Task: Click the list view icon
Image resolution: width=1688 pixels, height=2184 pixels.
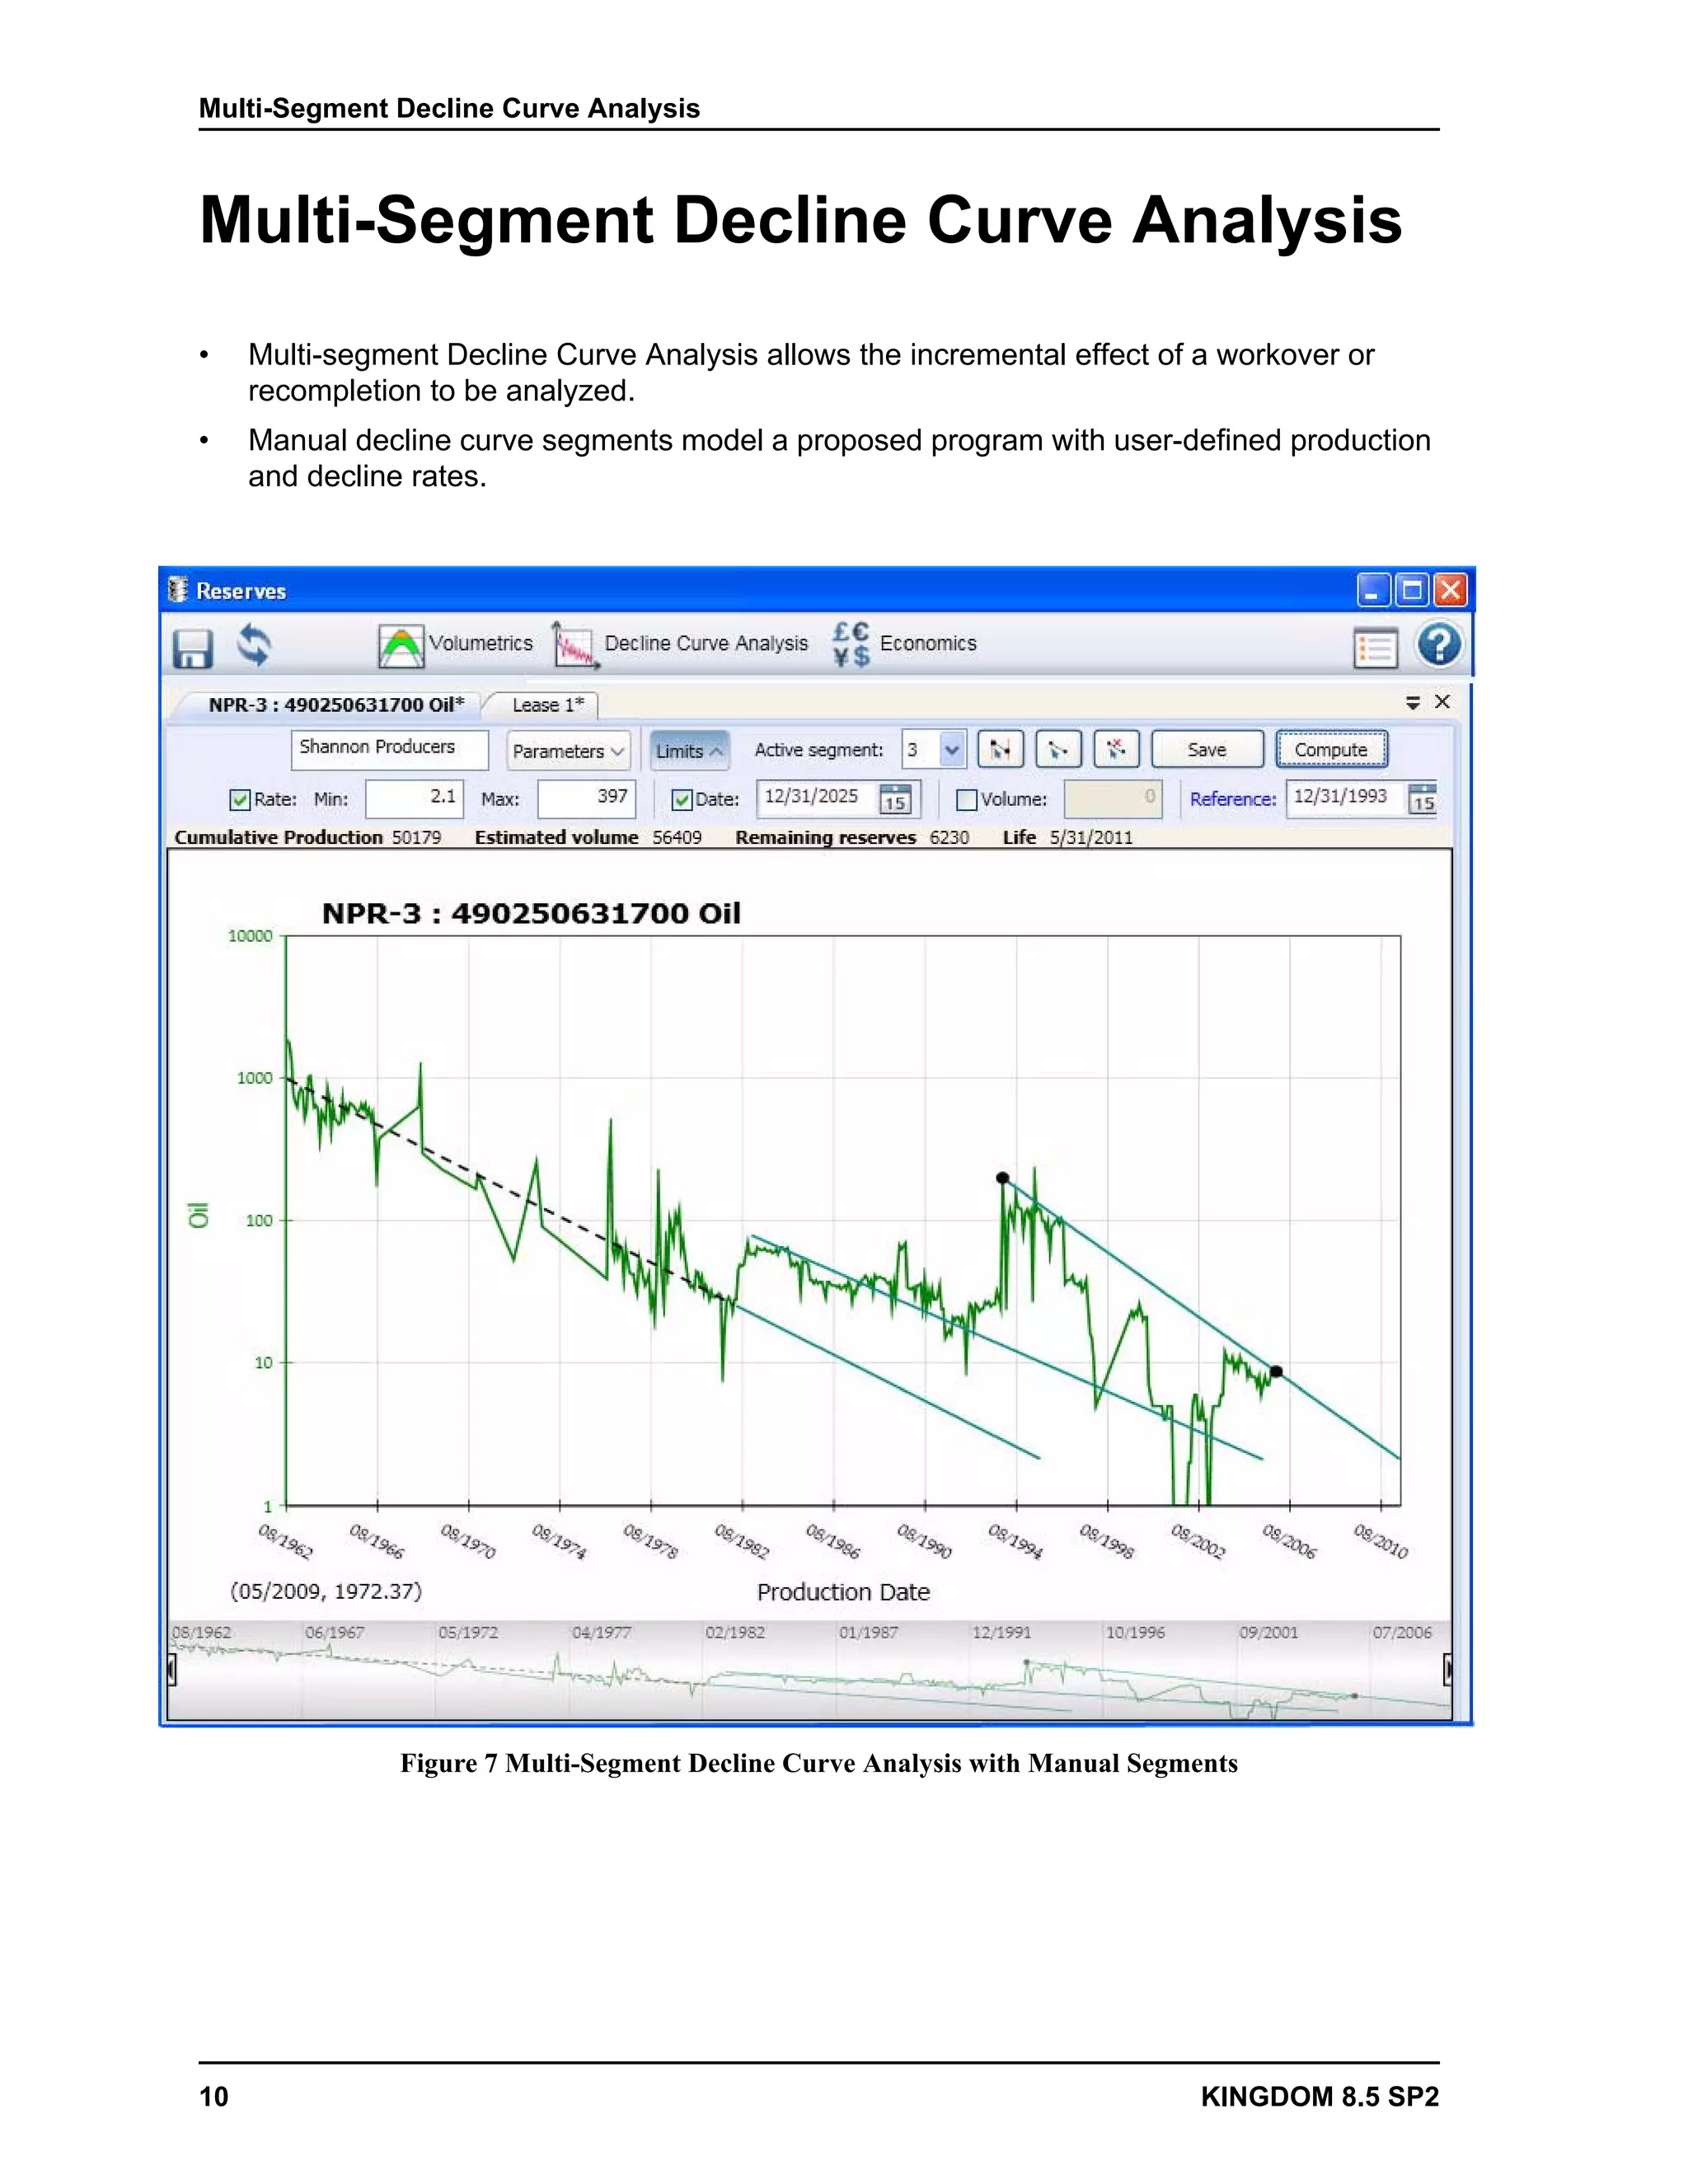Action: (x=1376, y=648)
